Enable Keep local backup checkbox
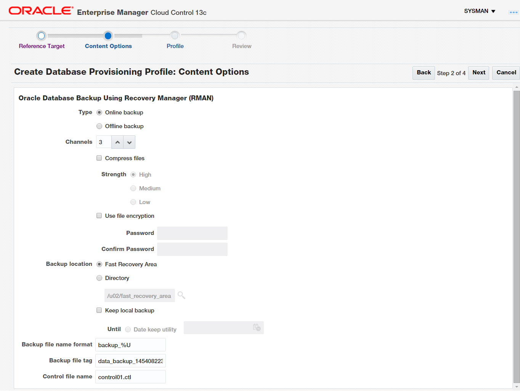The height and width of the screenshot is (391, 520). point(99,310)
